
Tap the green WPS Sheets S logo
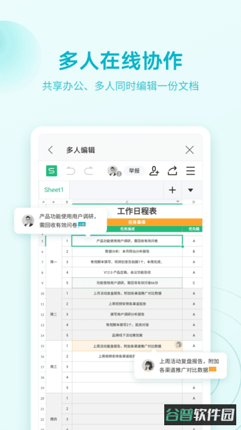pos(51,171)
